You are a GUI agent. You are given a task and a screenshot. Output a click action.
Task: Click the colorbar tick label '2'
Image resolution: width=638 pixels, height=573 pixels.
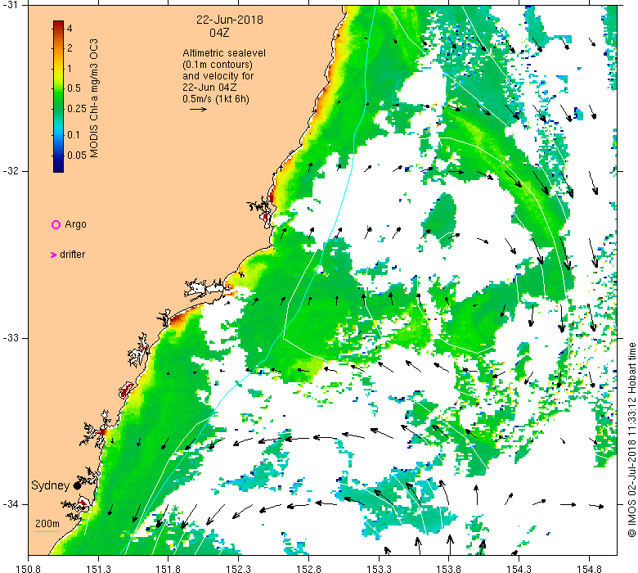70,47
